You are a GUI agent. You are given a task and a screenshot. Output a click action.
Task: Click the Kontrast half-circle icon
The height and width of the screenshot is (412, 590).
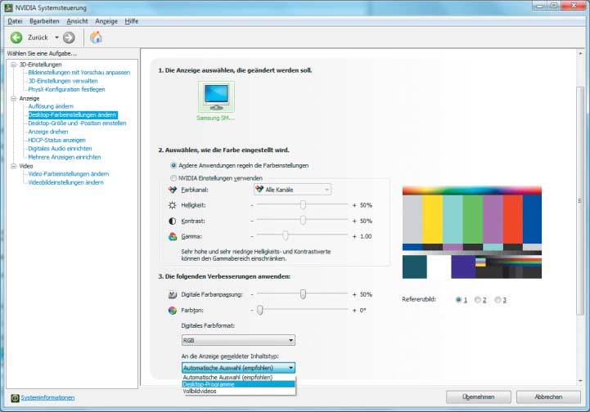173,221
